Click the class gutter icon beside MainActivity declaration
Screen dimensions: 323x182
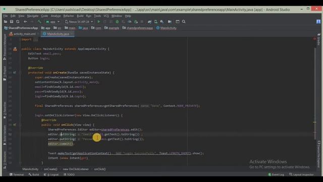[15, 49]
